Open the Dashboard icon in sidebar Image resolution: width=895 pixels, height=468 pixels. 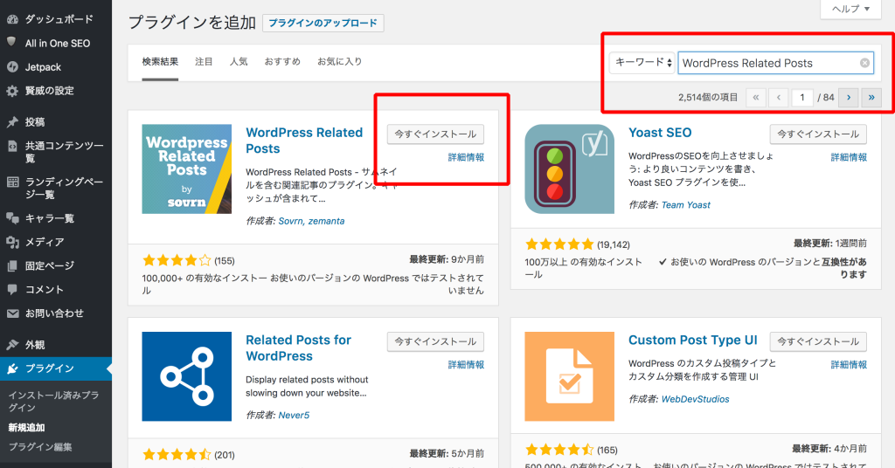click(x=12, y=19)
